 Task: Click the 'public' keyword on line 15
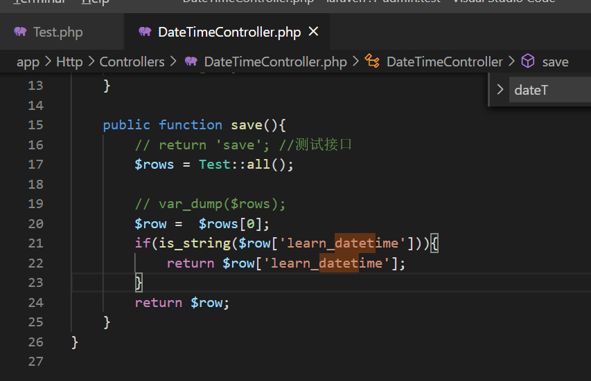tap(127, 125)
